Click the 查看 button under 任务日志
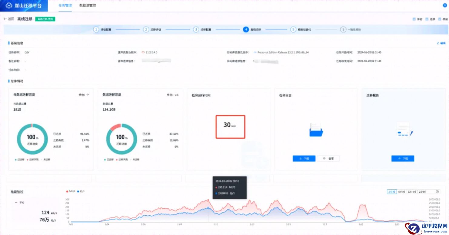Image resolution: width=449 pixels, height=235 pixels. coord(328,158)
